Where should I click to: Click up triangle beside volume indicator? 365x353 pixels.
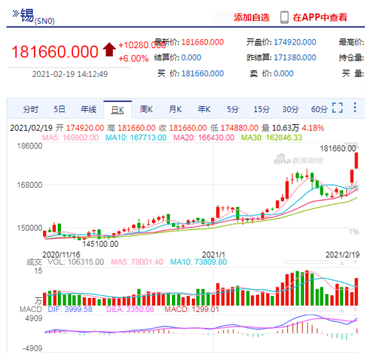342,263
